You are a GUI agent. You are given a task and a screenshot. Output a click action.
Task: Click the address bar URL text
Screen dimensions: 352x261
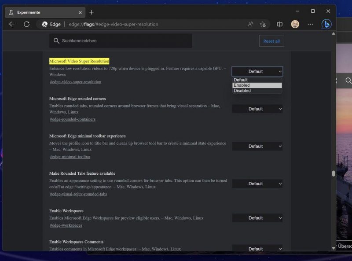point(114,24)
